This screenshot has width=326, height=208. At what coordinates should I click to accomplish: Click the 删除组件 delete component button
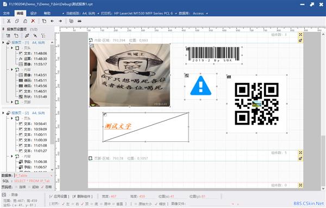coord(83,197)
